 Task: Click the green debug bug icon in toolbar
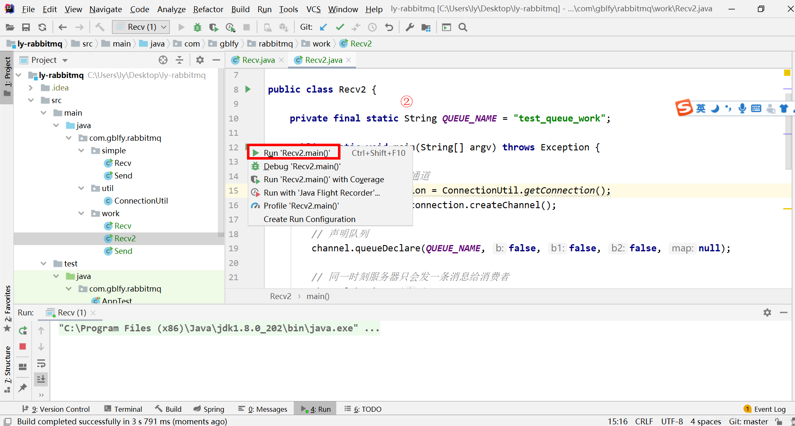tap(197, 27)
